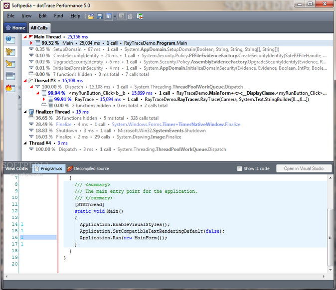Click the dotTrace application icon in title bar
Image resolution: width=336 pixels, height=290 pixels.
click(x=6, y=5)
